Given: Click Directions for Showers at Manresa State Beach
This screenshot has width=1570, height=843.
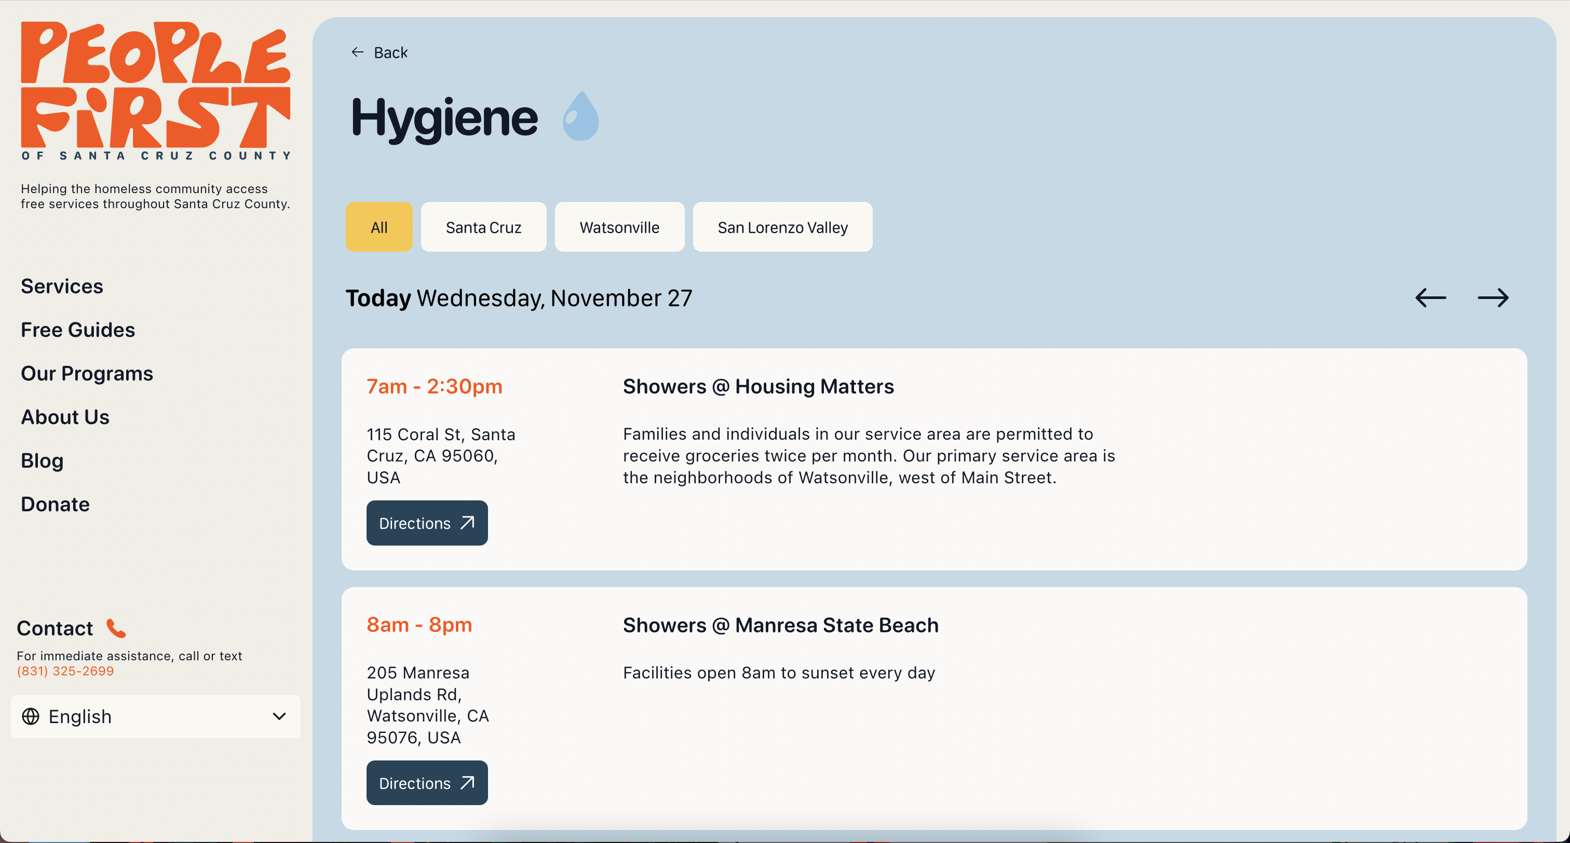Looking at the screenshot, I should 427,783.
